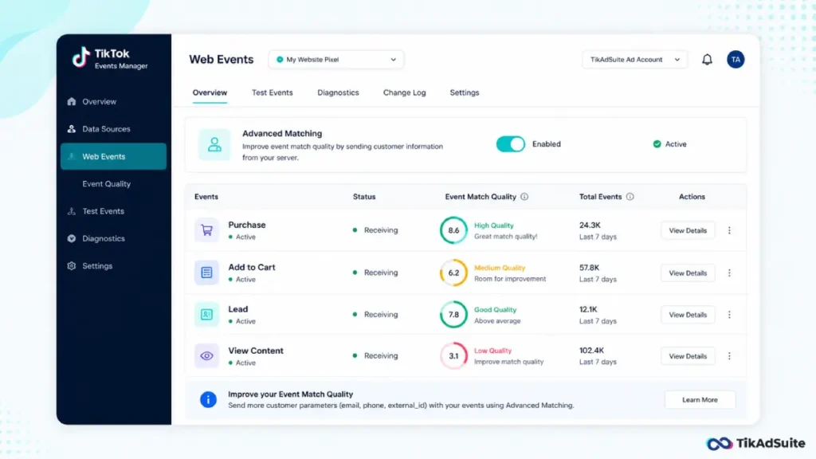Viewport: 816px width, 459px height.
Task: Open the three-dot menu for Purchase
Action: [x=729, y=230]
